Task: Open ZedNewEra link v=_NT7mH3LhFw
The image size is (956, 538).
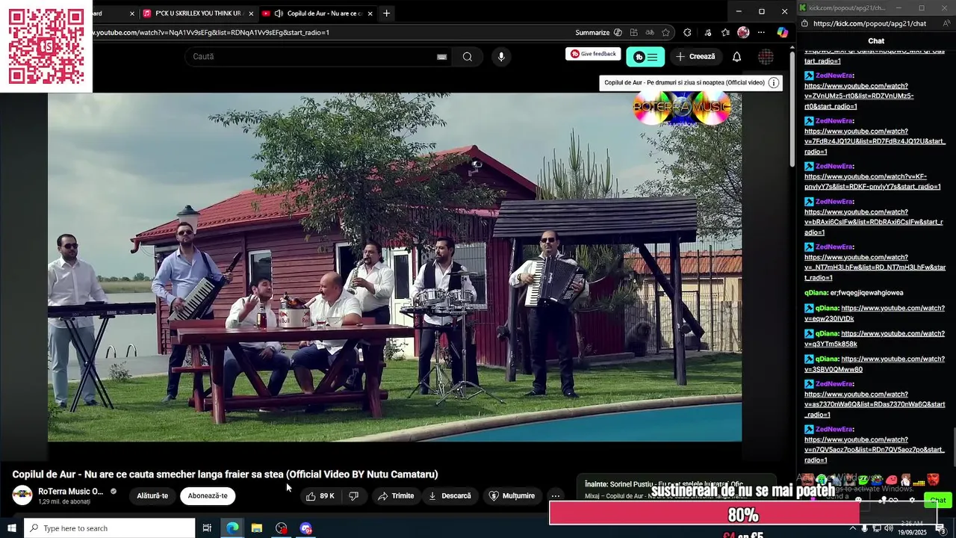Action: (x=875, y=268)
